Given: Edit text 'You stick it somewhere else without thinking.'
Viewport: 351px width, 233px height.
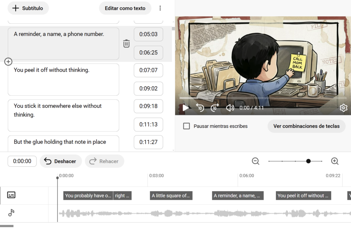Looking at the screenshot, I should point(63,115).
